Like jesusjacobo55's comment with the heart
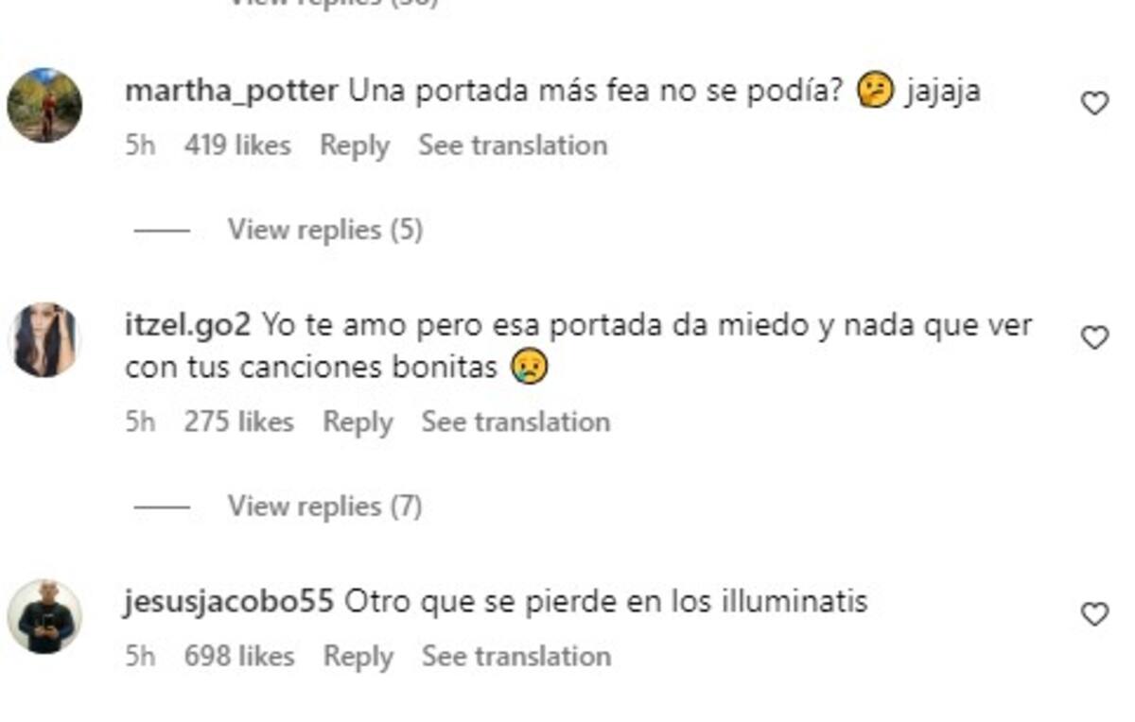Screen dimensions: 1135x722 click(x=1094, y=615)
